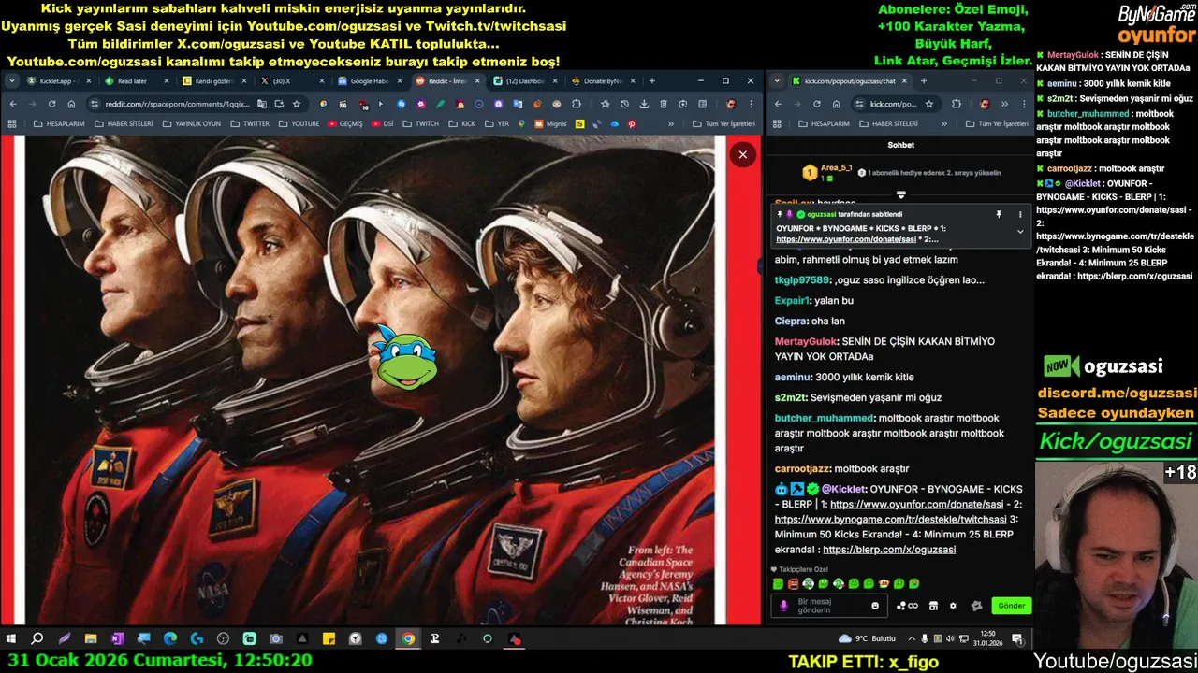Send chat message with Gönder button
The image size is (1198, 673).
coord(1012,606)
